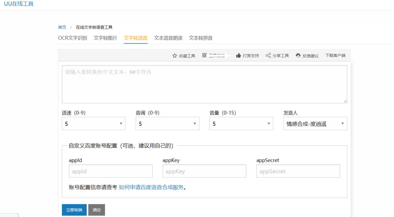Go to 首页 via the breadcrumb link
Screen dimensions: 394x217
[62, 27]
